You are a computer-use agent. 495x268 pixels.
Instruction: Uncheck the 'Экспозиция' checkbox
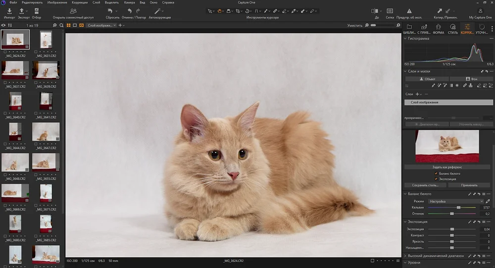[436, 179]
